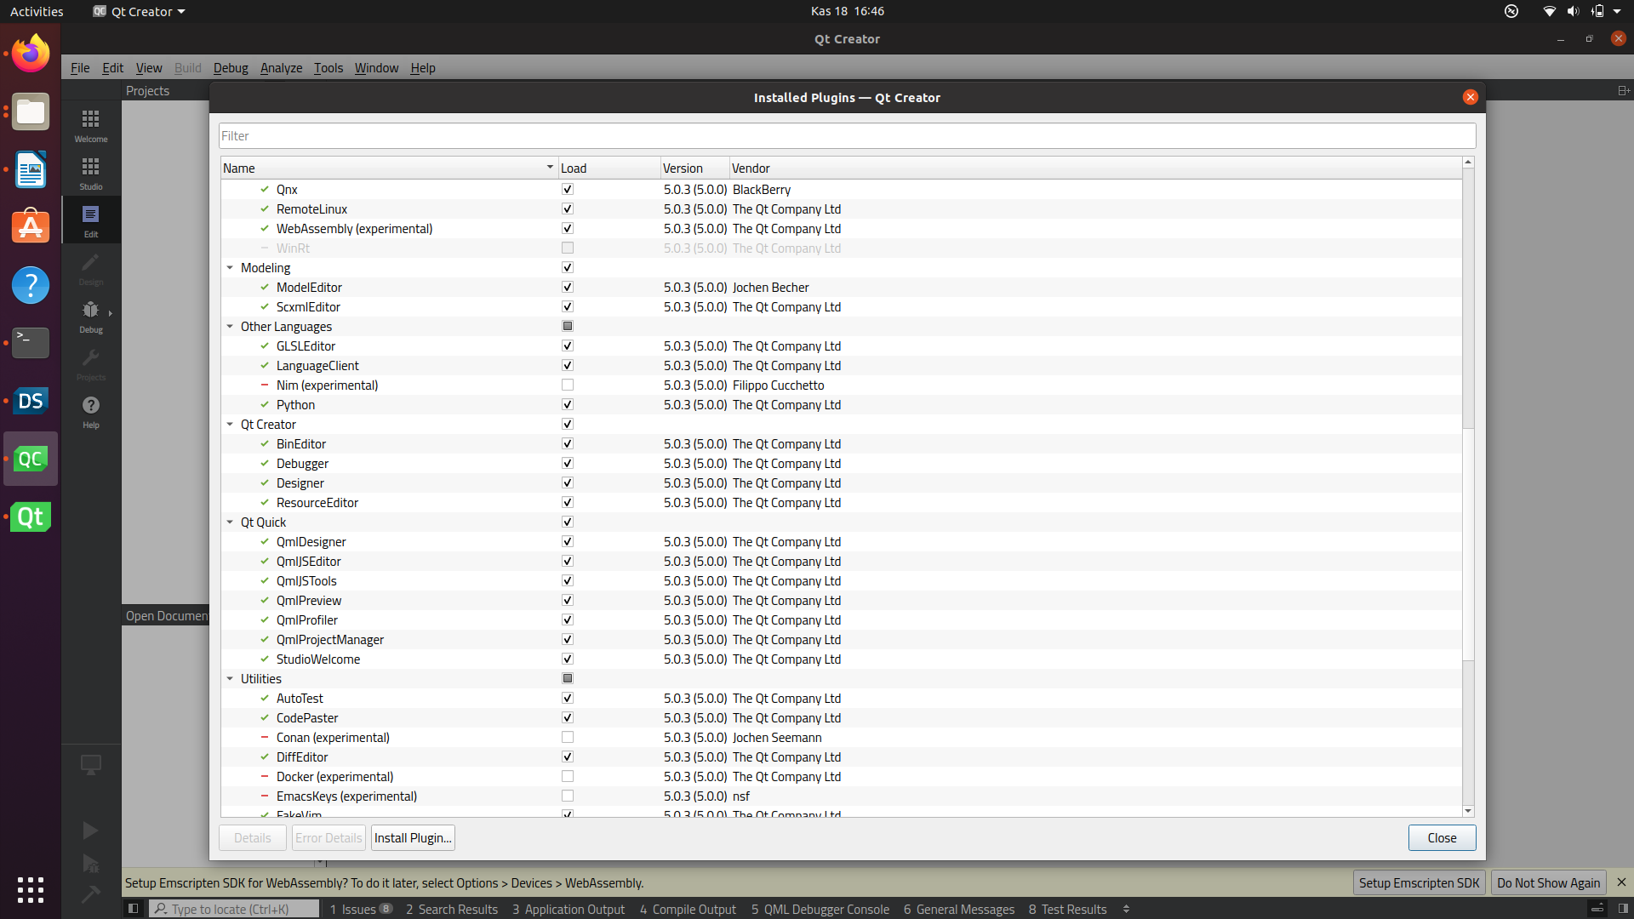Screen dimensions: 1634x919
Task: Open Help mode with question mark icon
Action: click(x=90, y=410)
